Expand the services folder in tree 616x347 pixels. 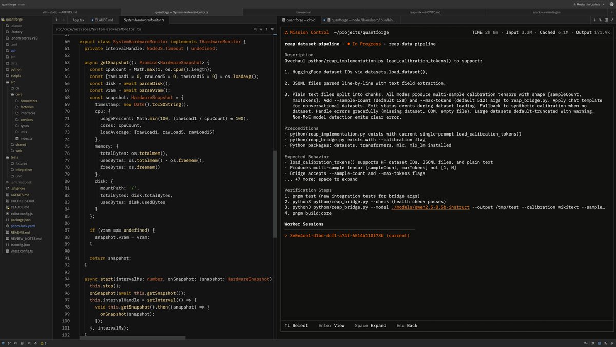point(27,120)
